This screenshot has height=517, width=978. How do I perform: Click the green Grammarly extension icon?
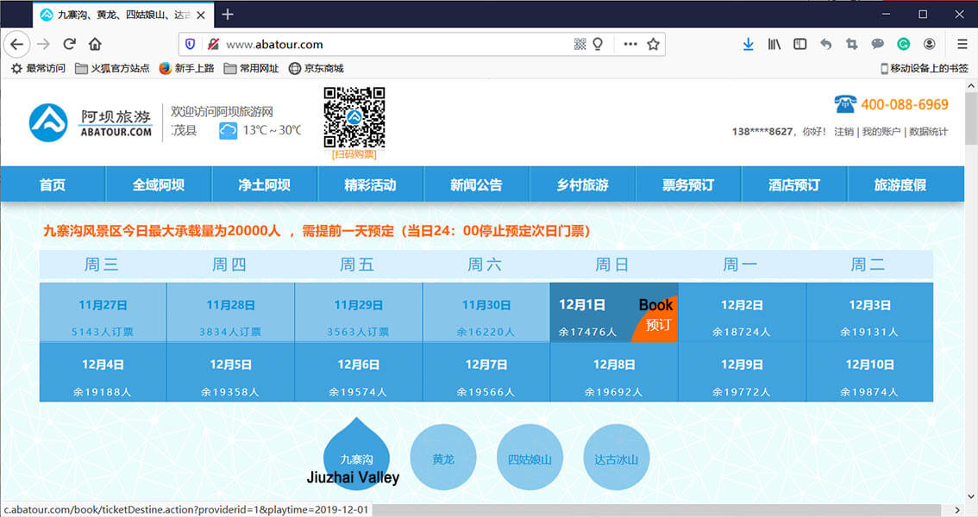click(x=903, y=44)
